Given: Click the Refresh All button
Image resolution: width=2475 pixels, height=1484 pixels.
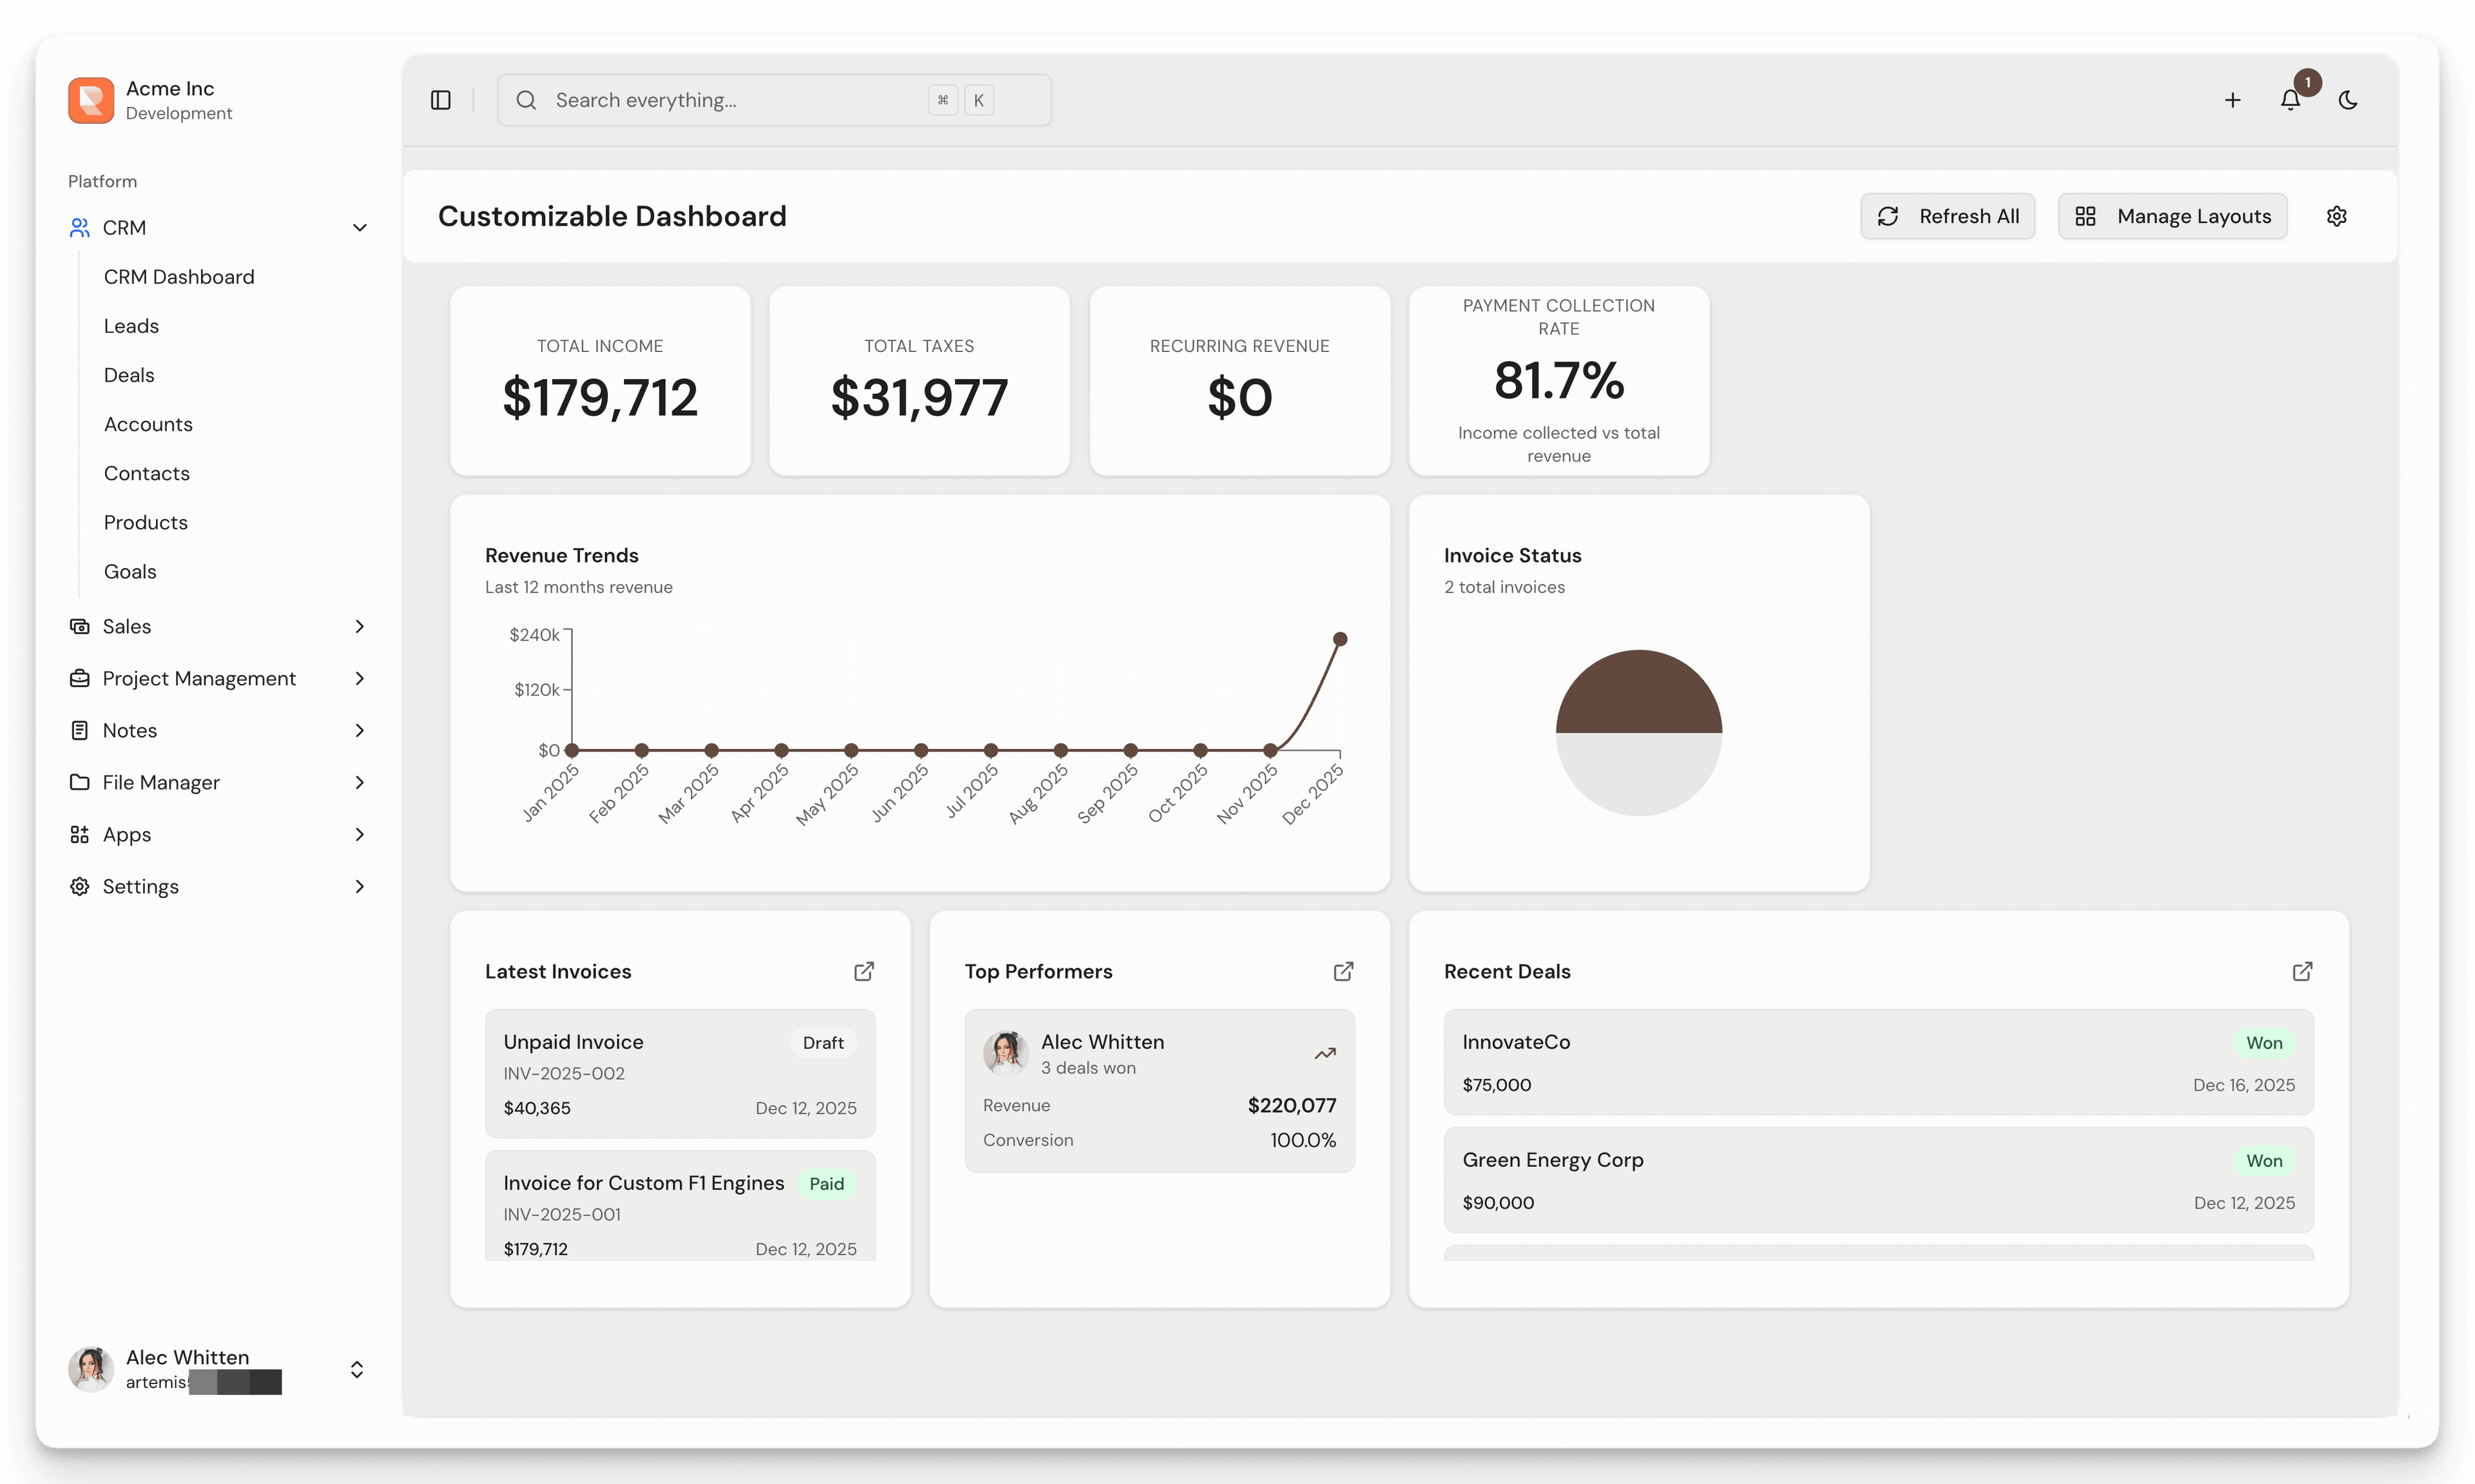Looking at the screenshot, I should coord(1947,216).
